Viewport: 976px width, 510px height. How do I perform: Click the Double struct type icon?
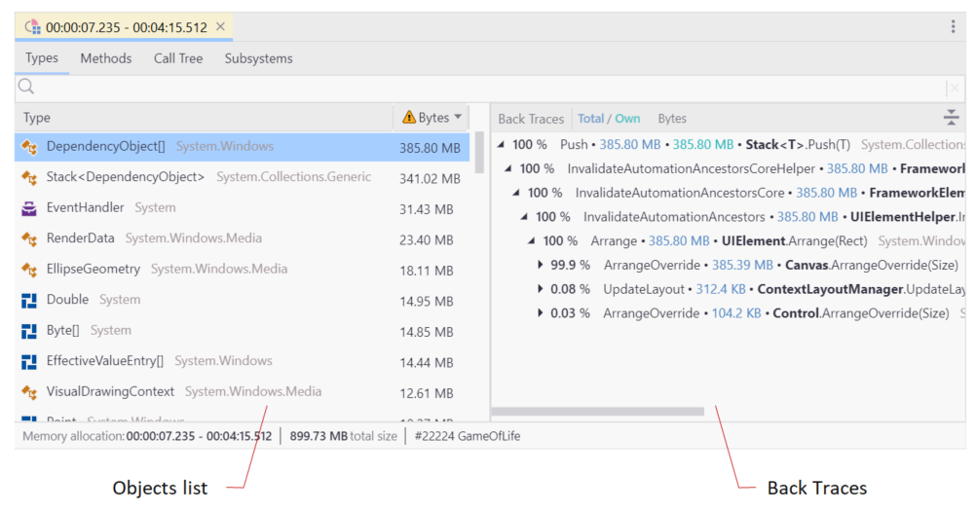tap(29, 300)
